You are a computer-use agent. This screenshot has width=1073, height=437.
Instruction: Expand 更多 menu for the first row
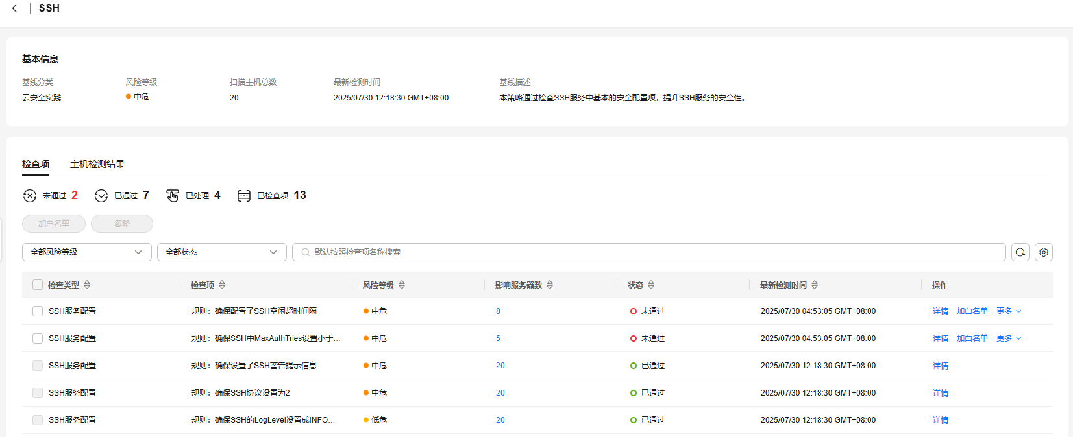[1008, 311]
